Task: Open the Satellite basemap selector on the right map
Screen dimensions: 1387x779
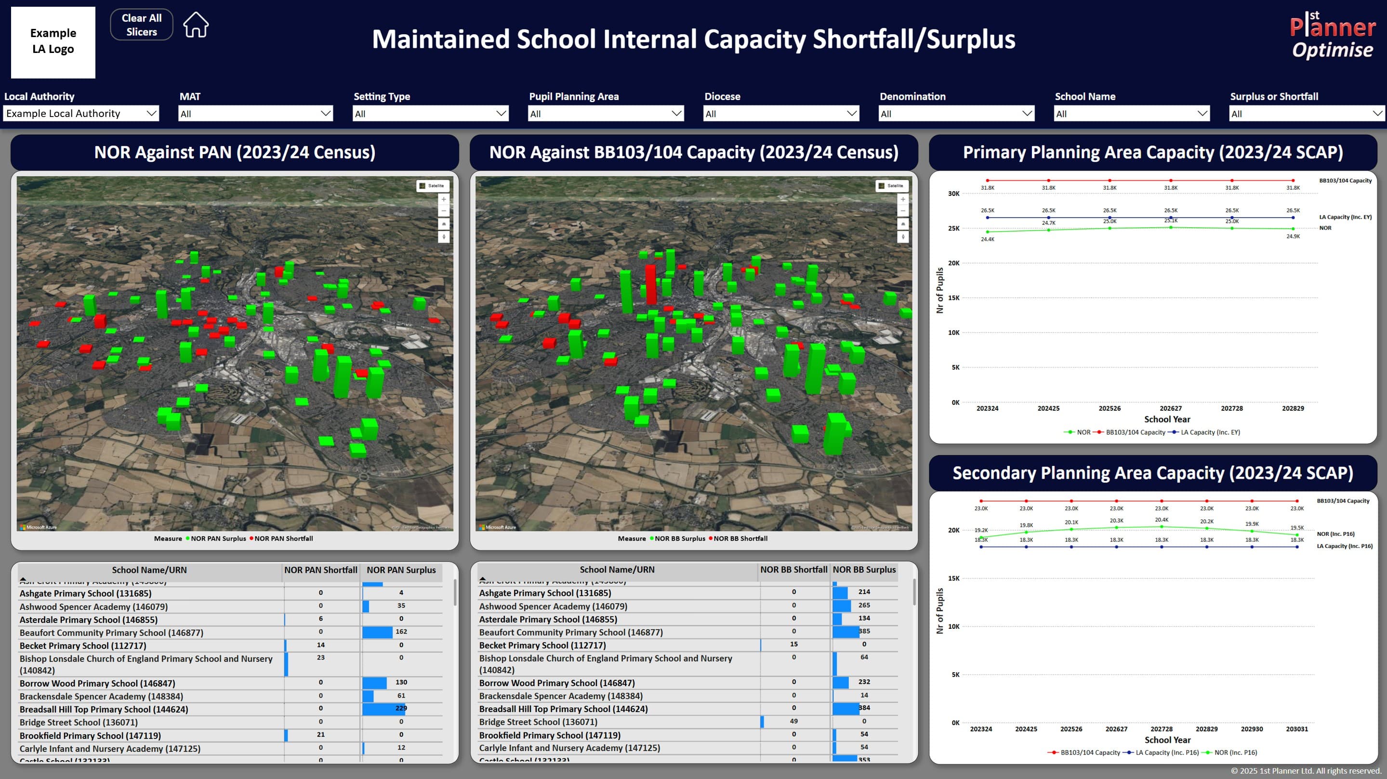Action: [893, 186]
